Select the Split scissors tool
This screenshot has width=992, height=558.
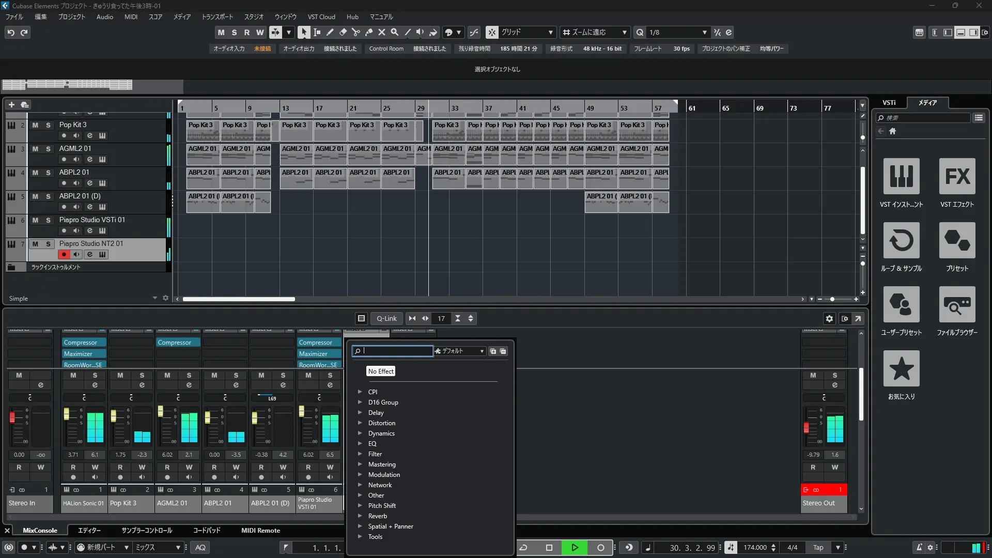coord(355,32)
